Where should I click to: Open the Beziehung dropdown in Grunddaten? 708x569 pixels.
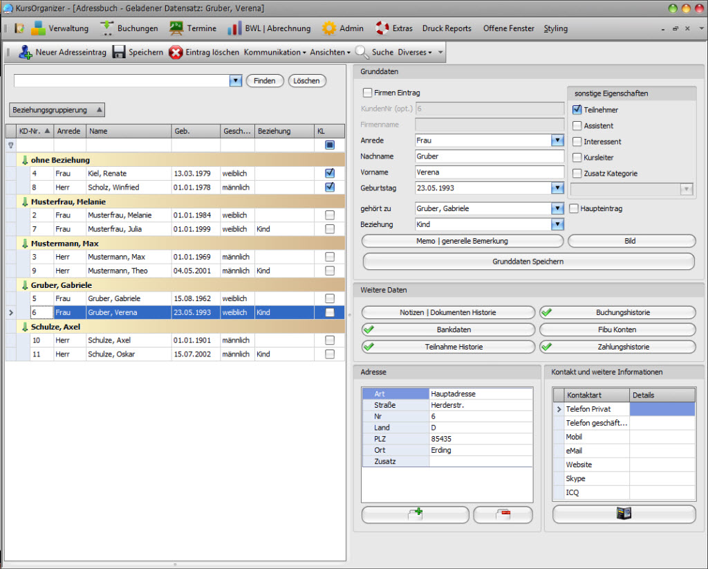[558, 224]
